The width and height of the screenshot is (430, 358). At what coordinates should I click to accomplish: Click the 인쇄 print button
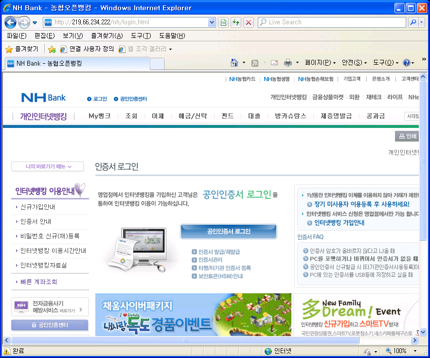407,136
